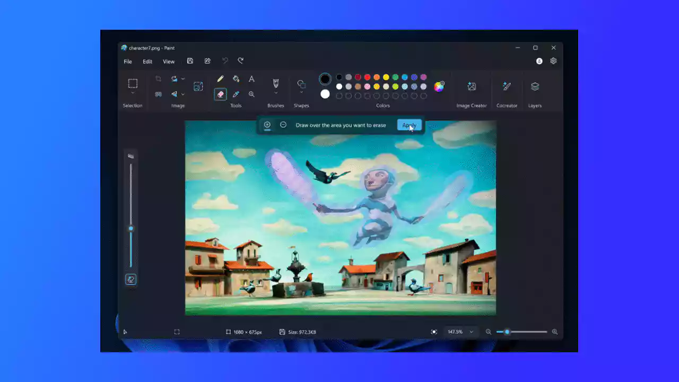Image resolution: width=679 pixels, height=382 pixels.
Task: Select the Fill bucket tool
Action: 236,79
